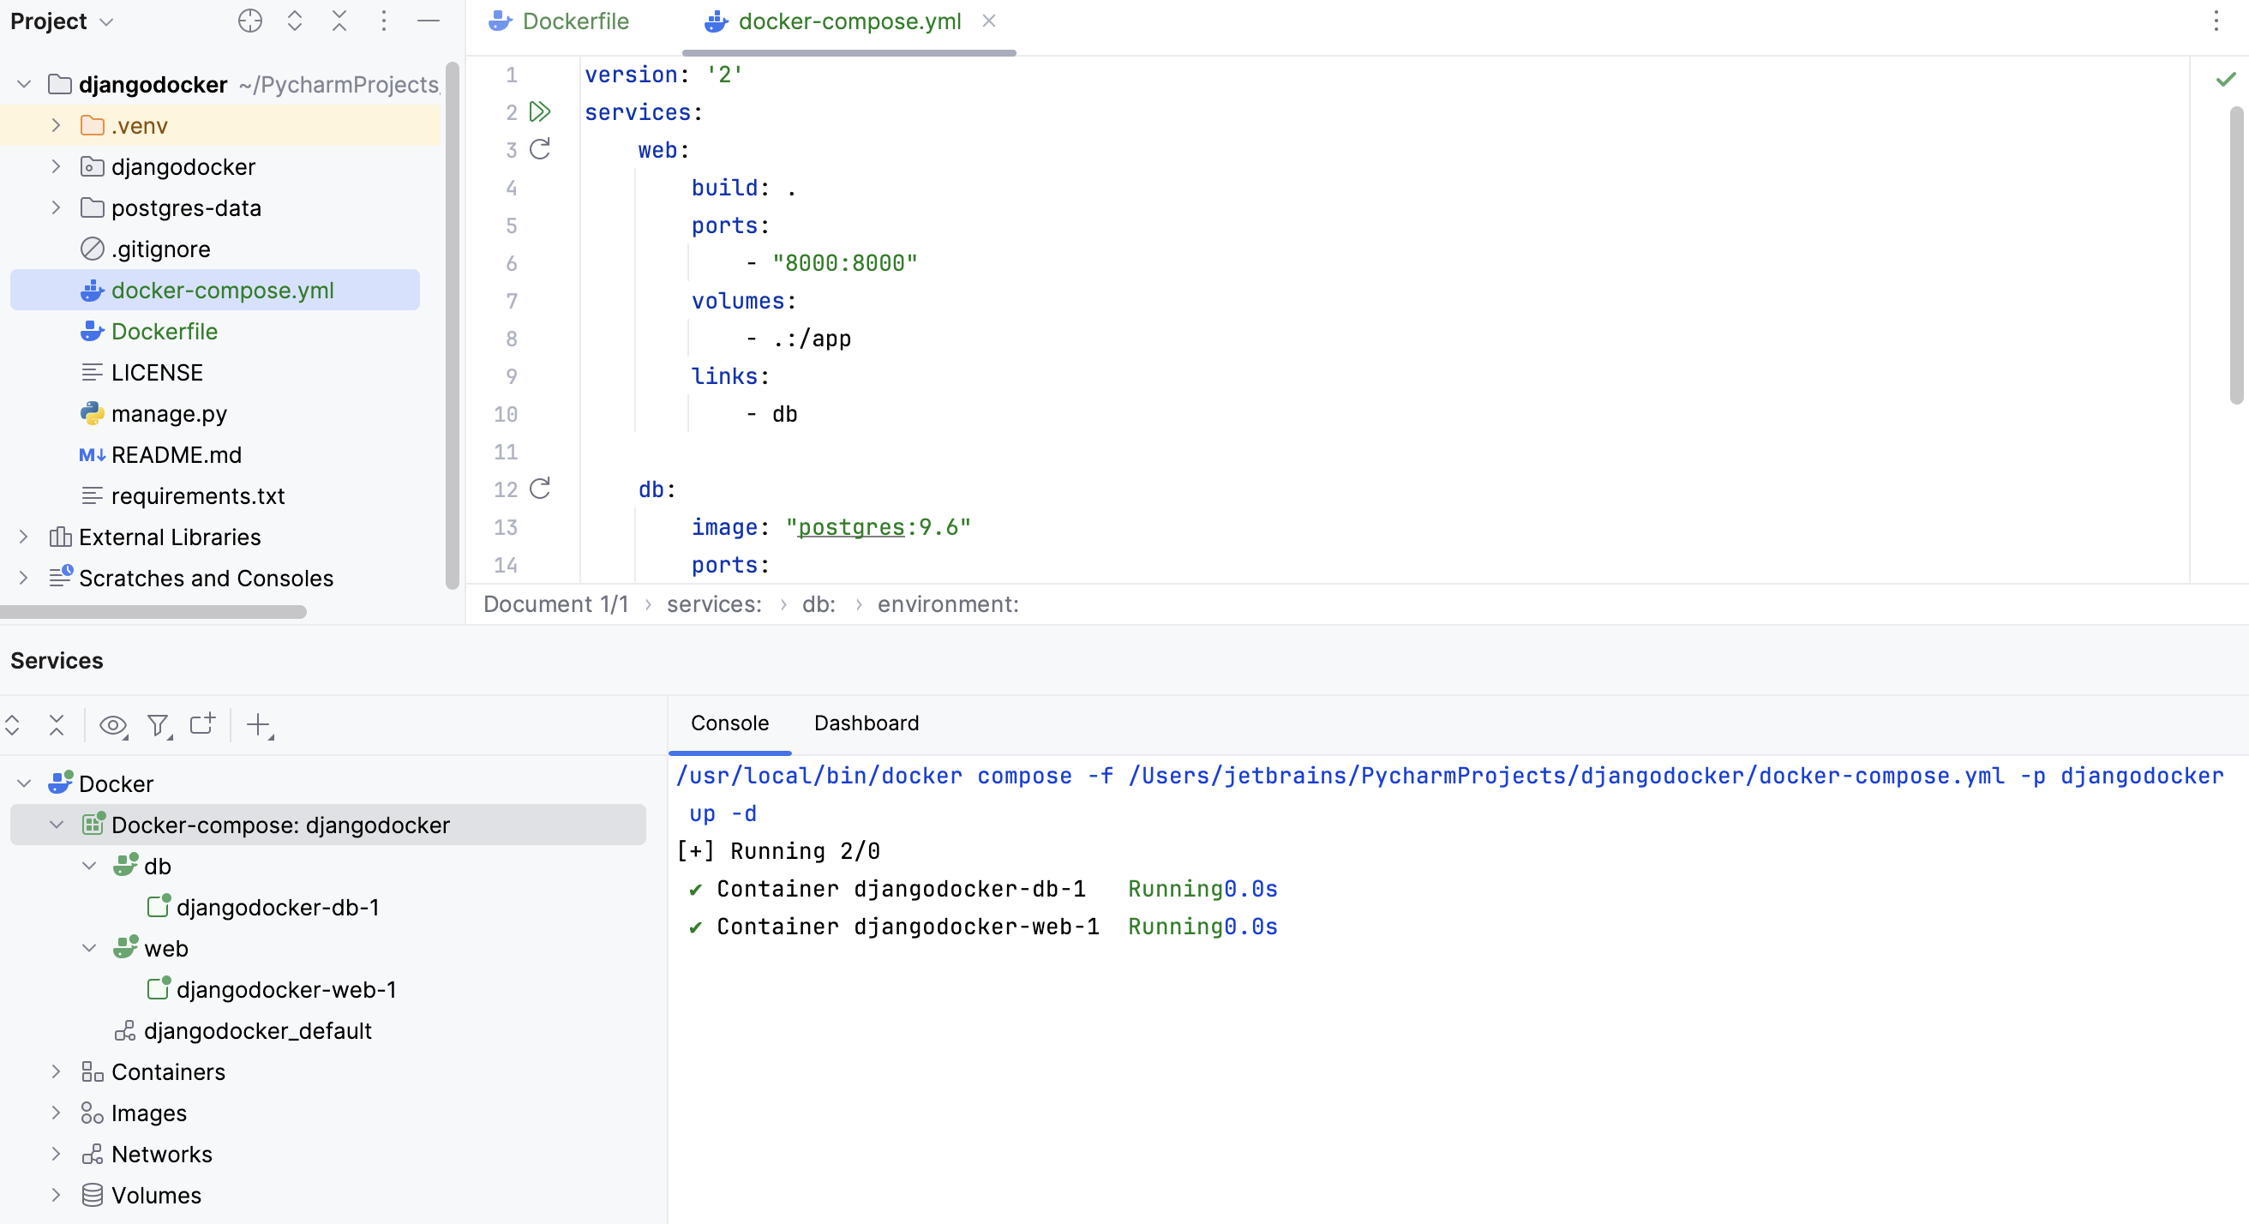Collapse the Docker-compose: djangodocker node
Viewport: 2249px width, 1224px height.
57,825
